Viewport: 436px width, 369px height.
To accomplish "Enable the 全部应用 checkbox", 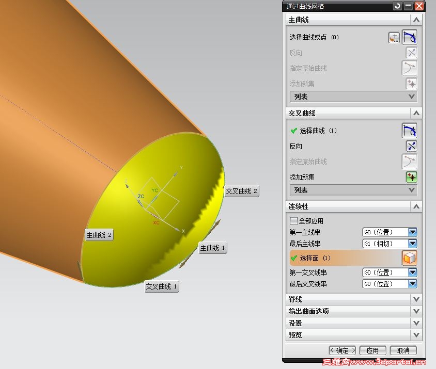I will click(x=293, y=221).
